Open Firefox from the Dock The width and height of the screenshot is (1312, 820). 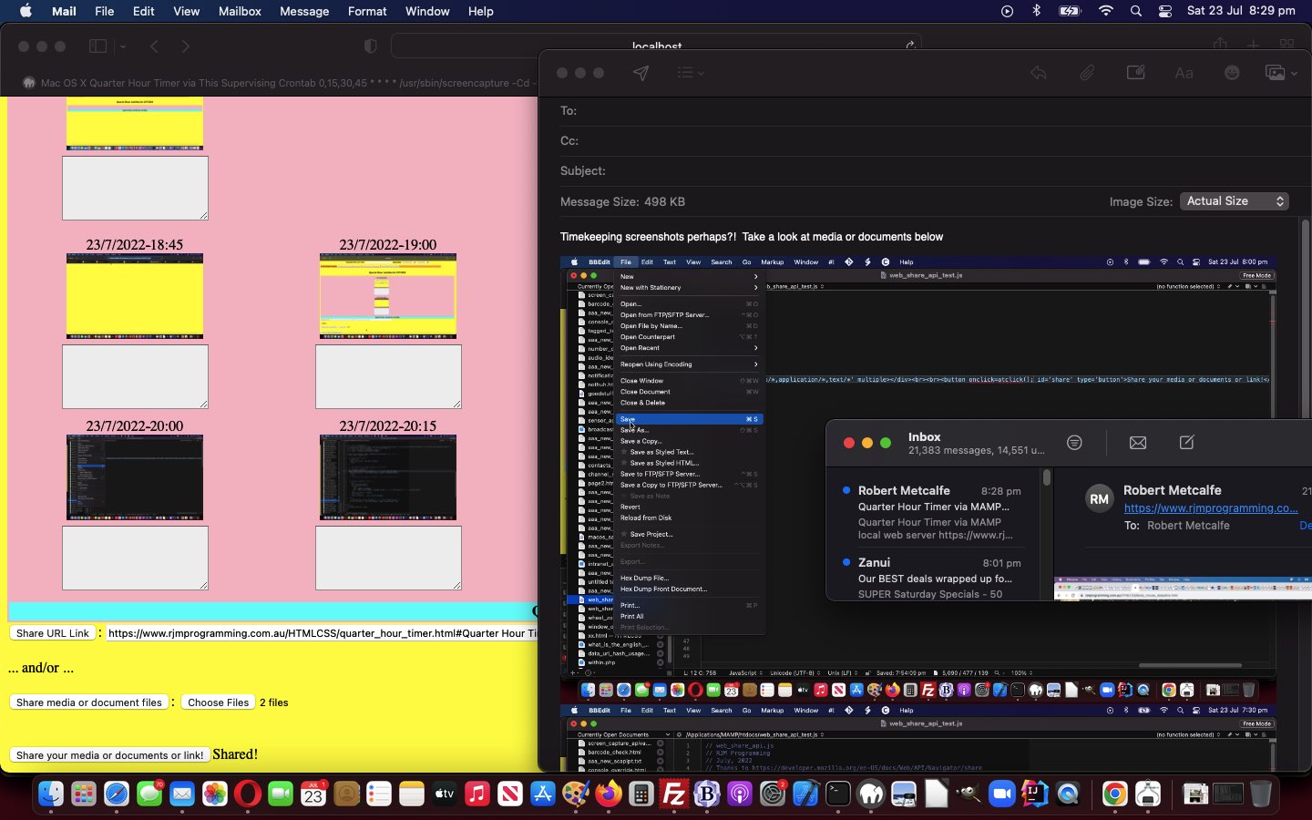tap(609, 794)
